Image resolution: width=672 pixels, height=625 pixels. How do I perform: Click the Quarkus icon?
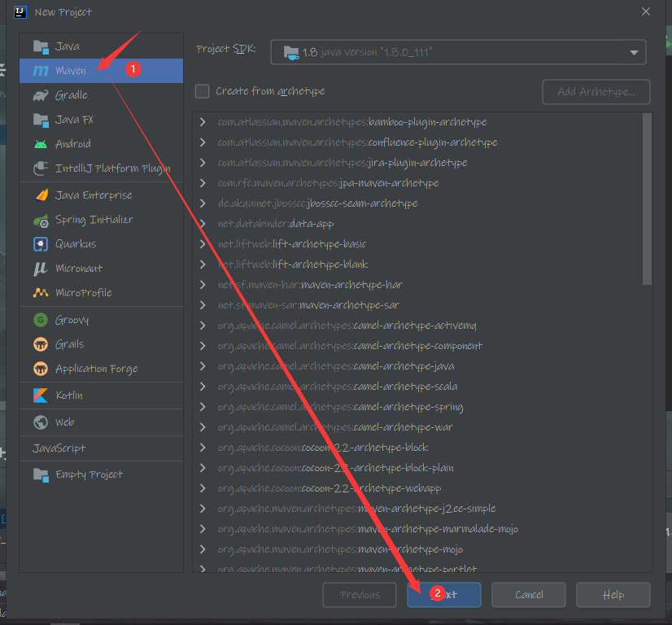(x=41, y=244)
